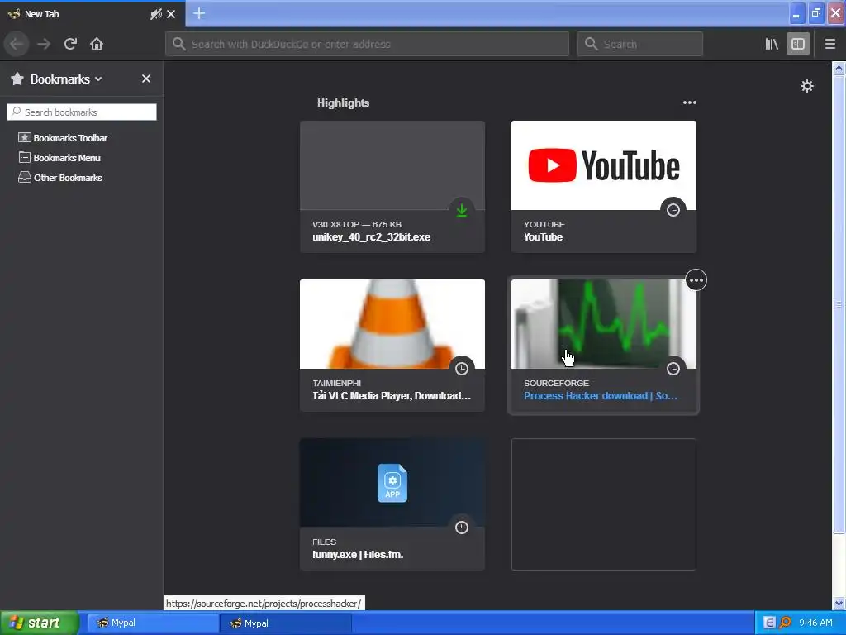
Task: Open new tab page settings gear
Action: coord(806,86)
